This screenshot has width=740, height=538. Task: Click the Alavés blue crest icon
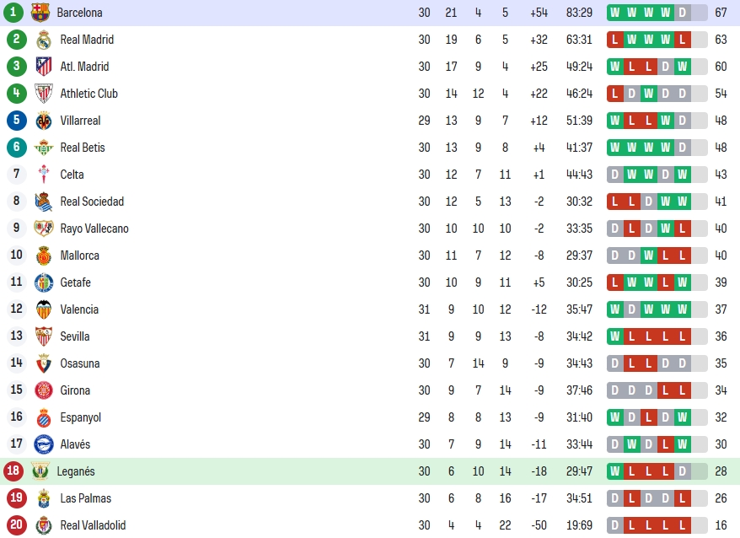pyautogui.click(x=44, y=444)
